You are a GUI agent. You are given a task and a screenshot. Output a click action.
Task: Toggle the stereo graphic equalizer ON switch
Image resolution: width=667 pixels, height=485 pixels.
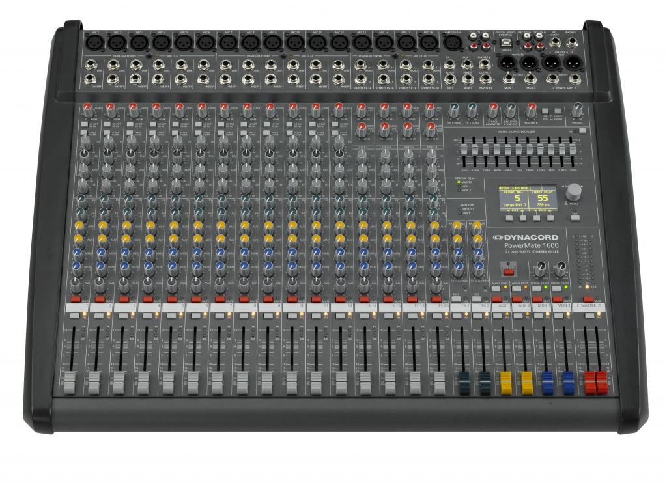582,131
